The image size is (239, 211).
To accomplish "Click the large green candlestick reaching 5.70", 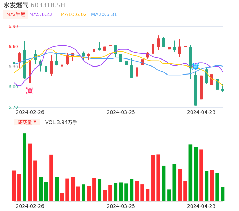I will coord(196,90).
